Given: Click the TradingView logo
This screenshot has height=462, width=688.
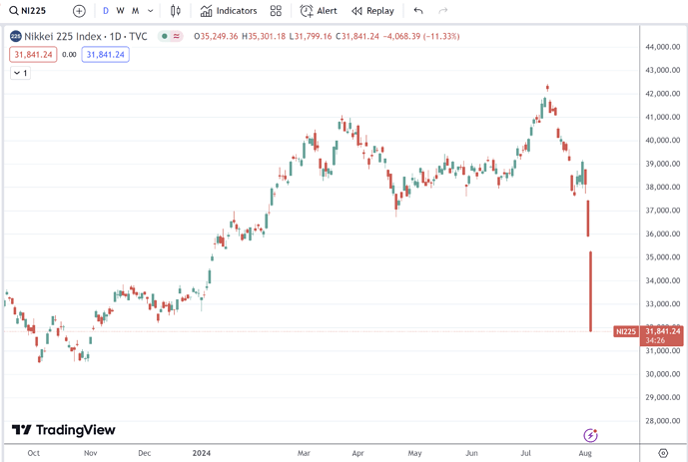Looking at the screenshot, I should point(64,430).
